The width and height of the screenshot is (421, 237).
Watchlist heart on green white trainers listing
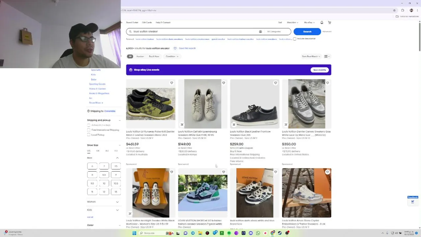pos(223,172)
